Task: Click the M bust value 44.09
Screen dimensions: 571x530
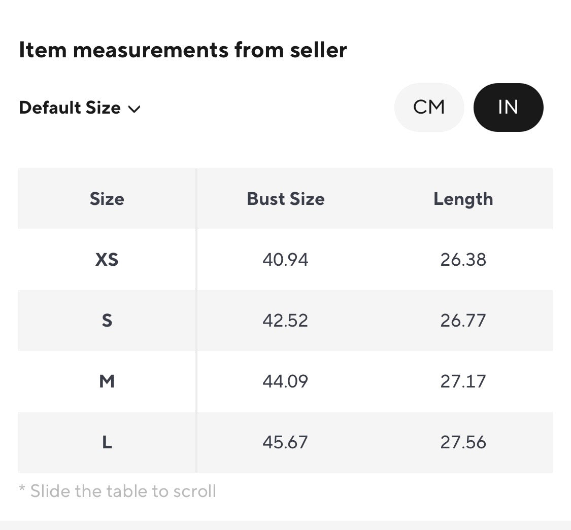Action: pos(285,381)
